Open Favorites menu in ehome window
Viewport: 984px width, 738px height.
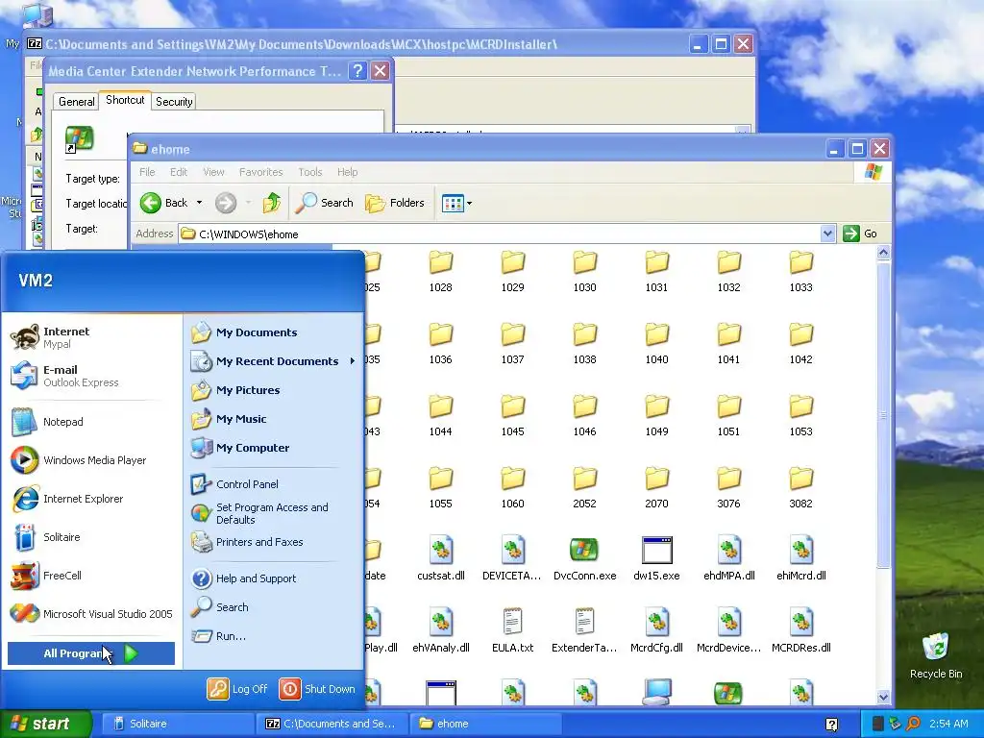coord(260,172)
